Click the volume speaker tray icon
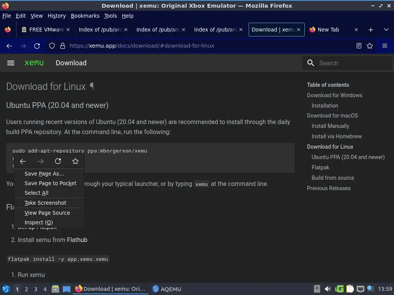394x295 pixels. click(328, 289)
